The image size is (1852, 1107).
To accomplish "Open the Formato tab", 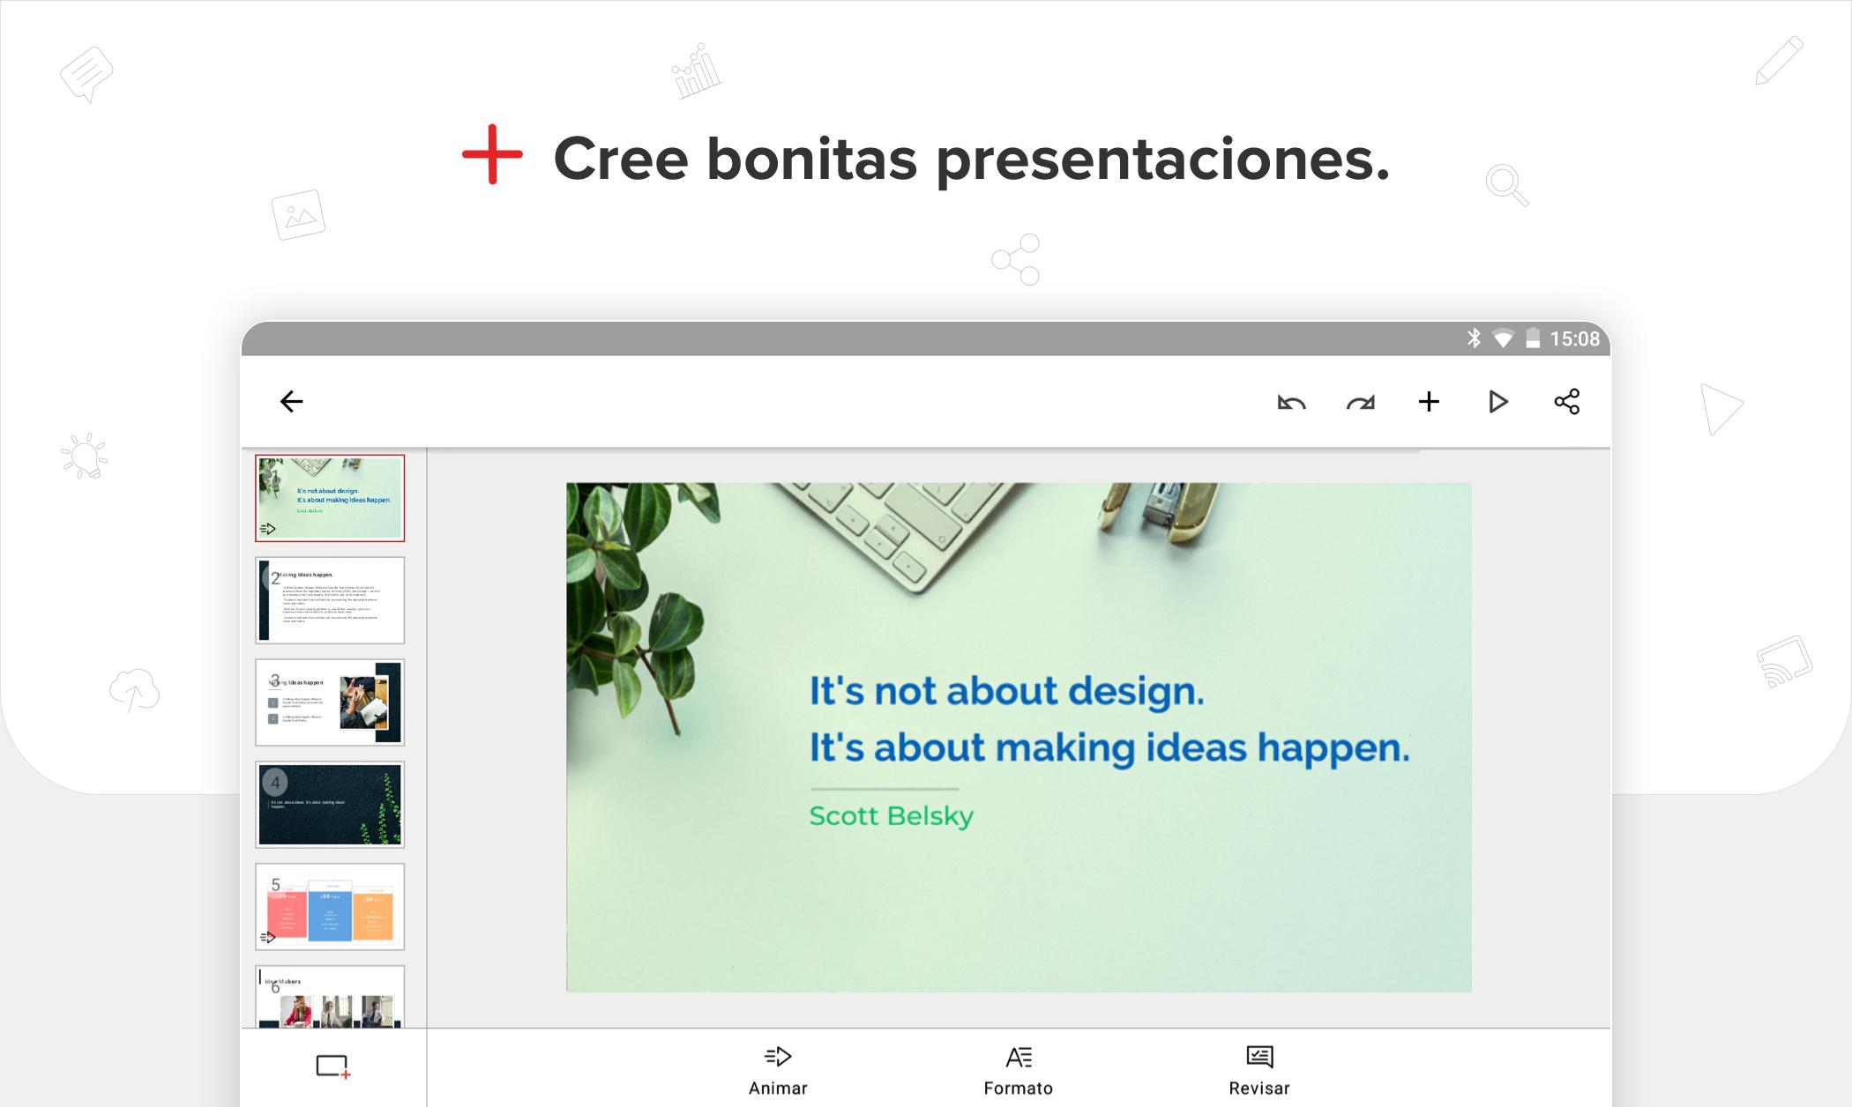I will (1019, 1070).
